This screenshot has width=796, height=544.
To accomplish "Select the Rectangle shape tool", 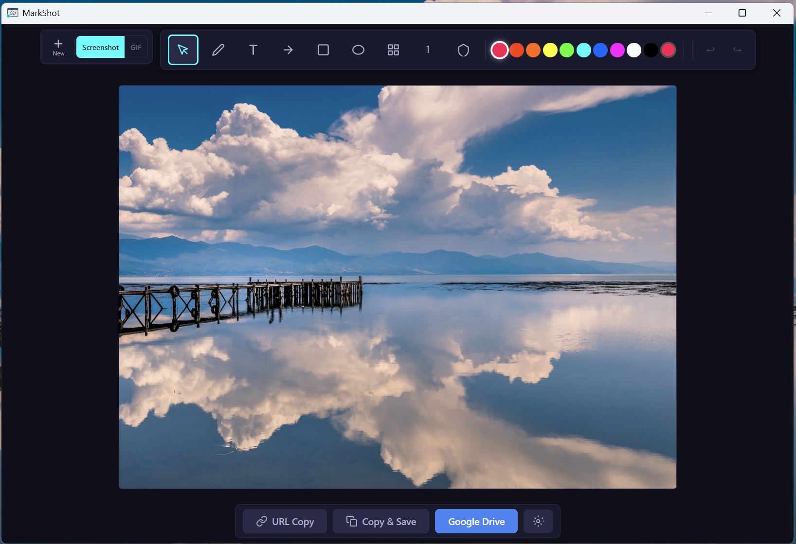I will click(324, 49).
